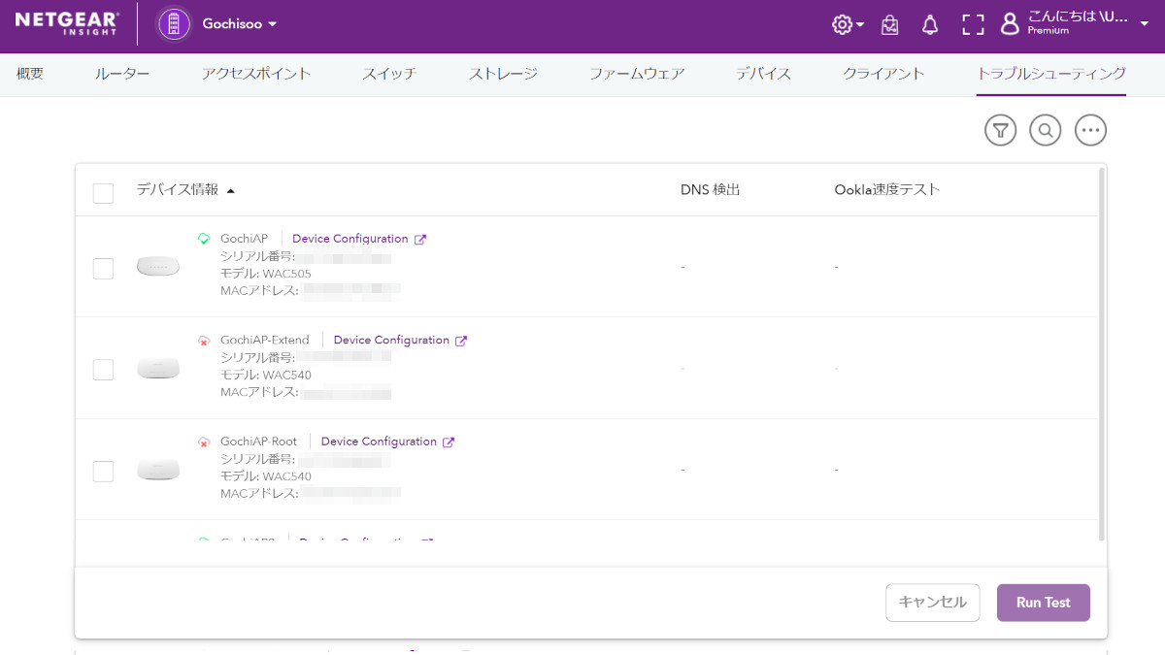Open the shopping bag subscription icon
This screenshot has width=1165, height=655.
point(890,25)
